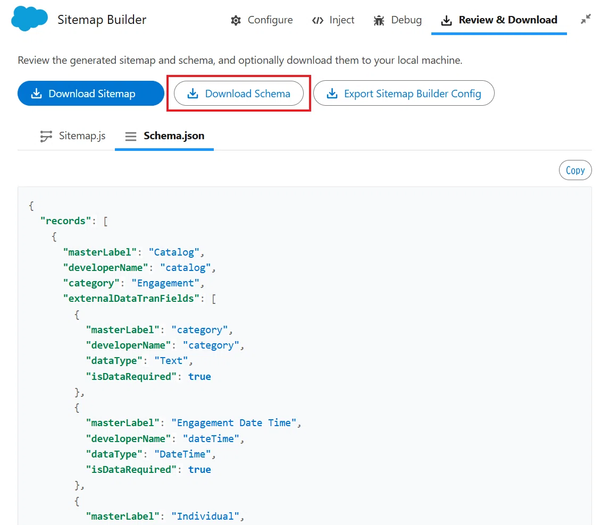Click the download icon in Download Schema
Viewport: 609px width, 525px height.
click(193, 94)
